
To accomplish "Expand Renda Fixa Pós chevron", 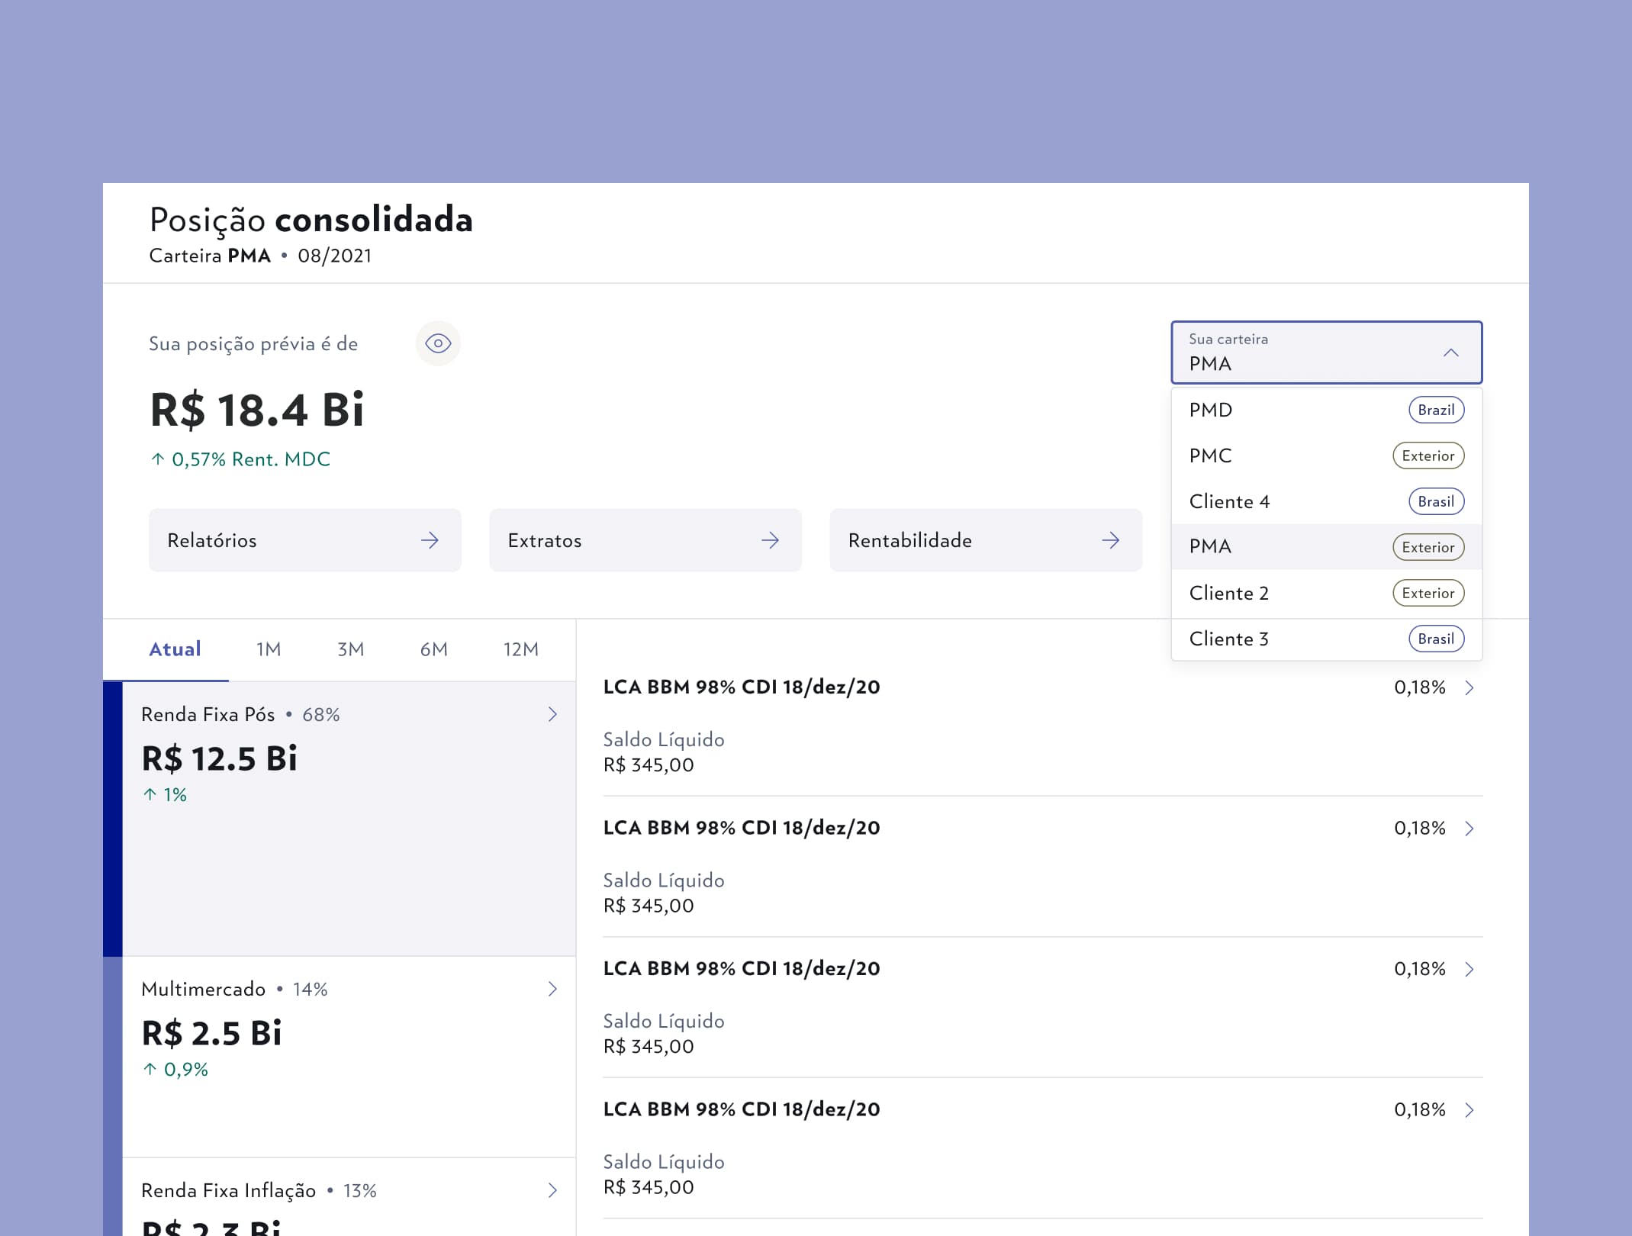I will pyautogui.click(x=552, y=714).
